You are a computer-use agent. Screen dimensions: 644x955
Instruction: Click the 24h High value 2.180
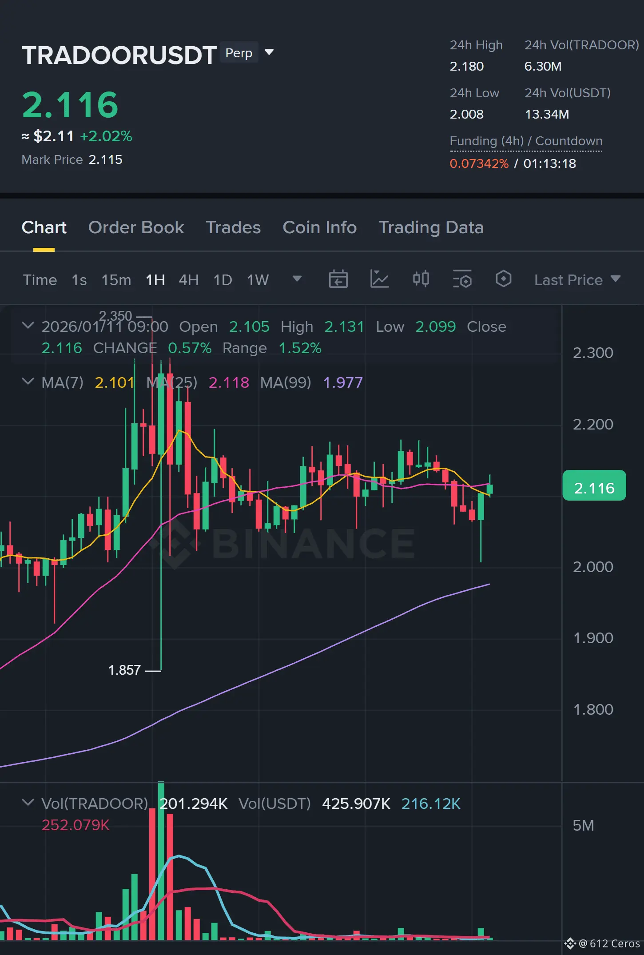[x=466, y=66]
